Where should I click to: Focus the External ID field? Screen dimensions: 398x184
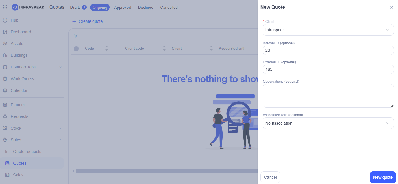[x=328, y=69]
